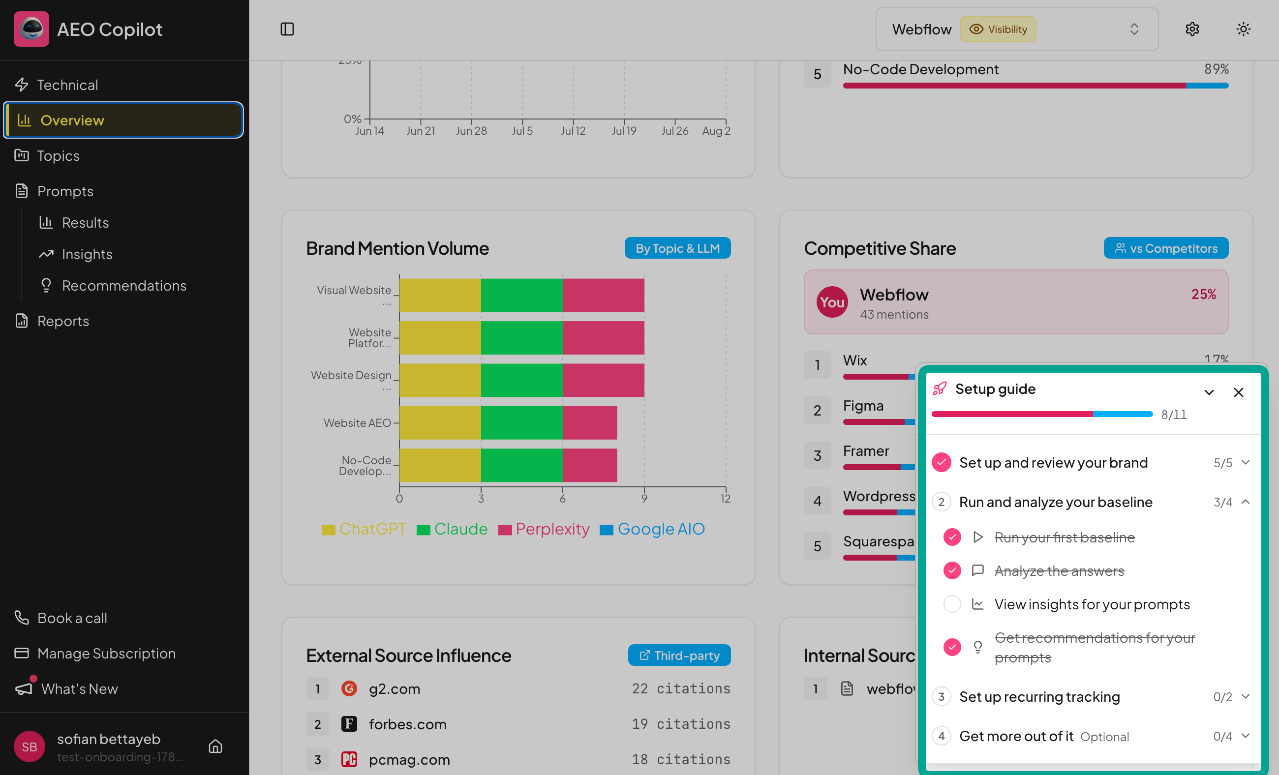Click the lightbulb icon beside Get recommendations
Viewport: 1279px width, 775px height.
coord(978,647)
